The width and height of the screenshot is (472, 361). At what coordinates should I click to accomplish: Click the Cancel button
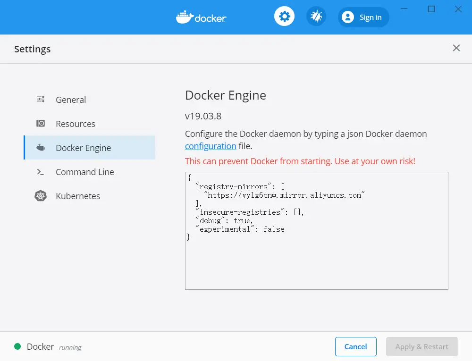(356, 346)
